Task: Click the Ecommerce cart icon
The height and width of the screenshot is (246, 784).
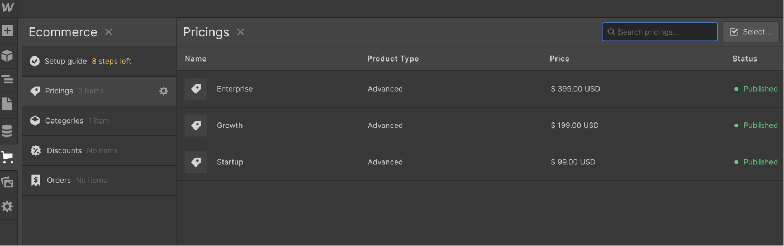Action: [x=7, y=157]
